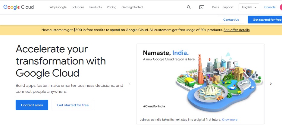This screenshot has height=128, width=282.
Task: Open the Cloud Shell terminal icon
Action: click(x=202, y=7)
